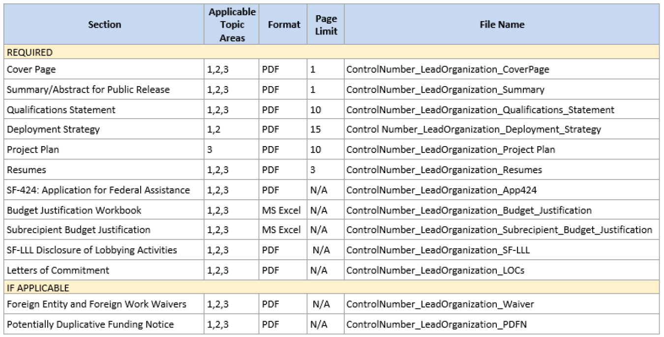
Task: Click MS Excel format for Subrecipient Budget Justification
Action: pos(281,230)
